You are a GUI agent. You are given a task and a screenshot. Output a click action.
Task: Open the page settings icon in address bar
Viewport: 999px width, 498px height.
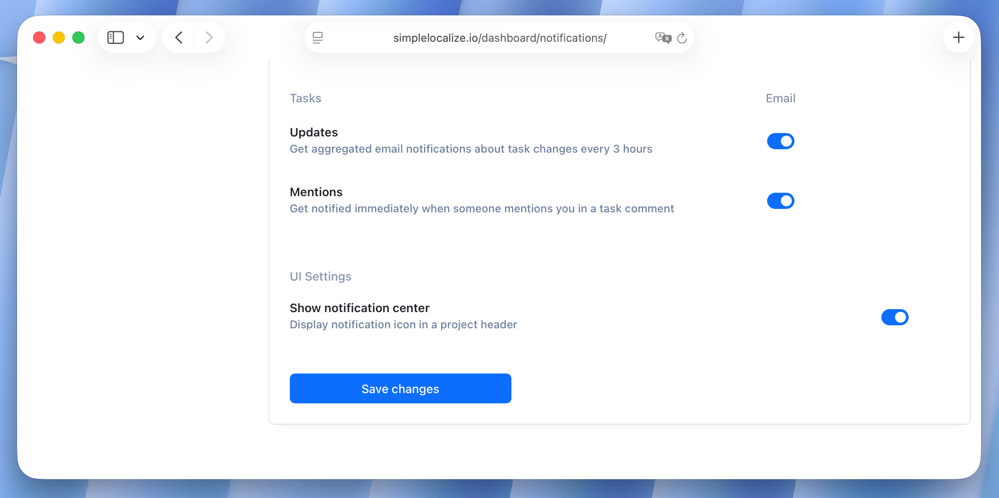click(317, 38)
